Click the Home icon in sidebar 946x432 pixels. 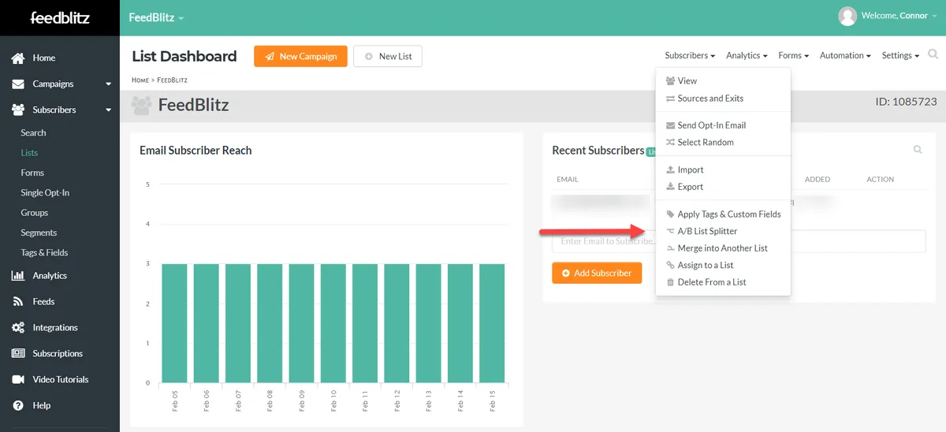pyautogui.click(x=17, y=58)
